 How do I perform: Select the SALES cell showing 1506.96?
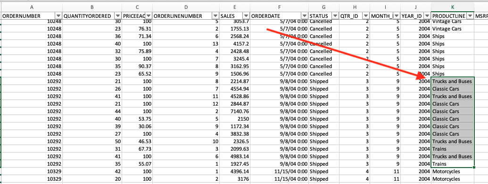pyautogui.click(x=234, y=74)
